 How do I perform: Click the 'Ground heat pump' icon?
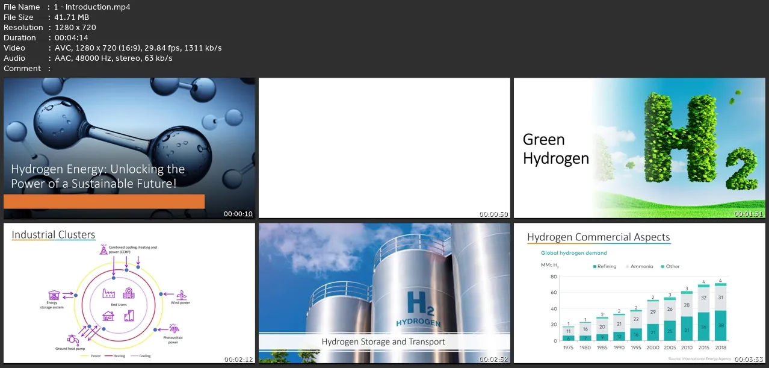72,339
